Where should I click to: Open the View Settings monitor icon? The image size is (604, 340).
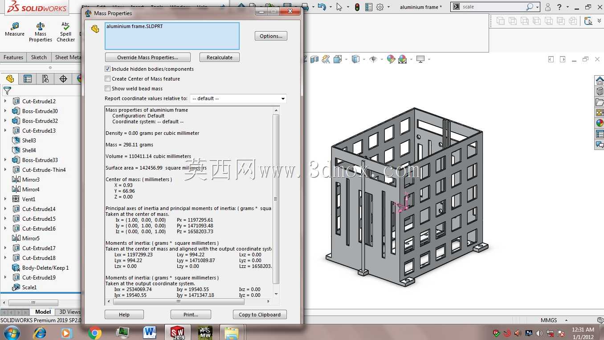pyautogui.click(x=420, y=59)
